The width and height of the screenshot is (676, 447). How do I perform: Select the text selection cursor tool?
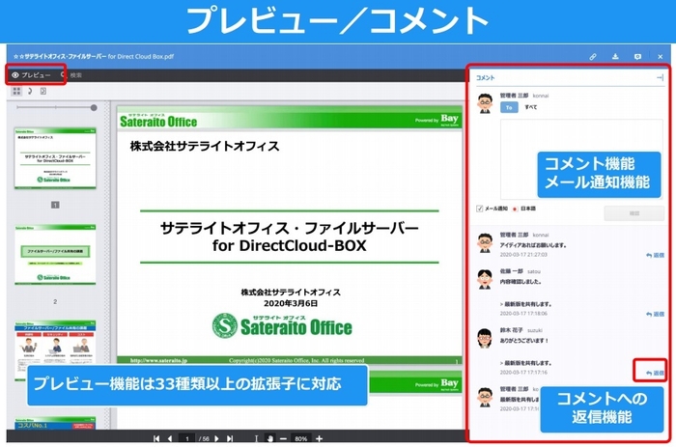point(256,438)
